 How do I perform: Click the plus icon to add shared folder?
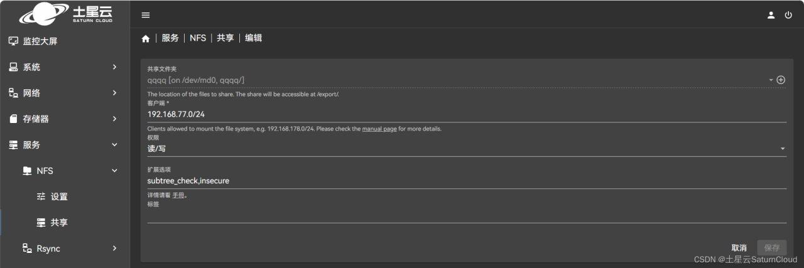(781, 80)
